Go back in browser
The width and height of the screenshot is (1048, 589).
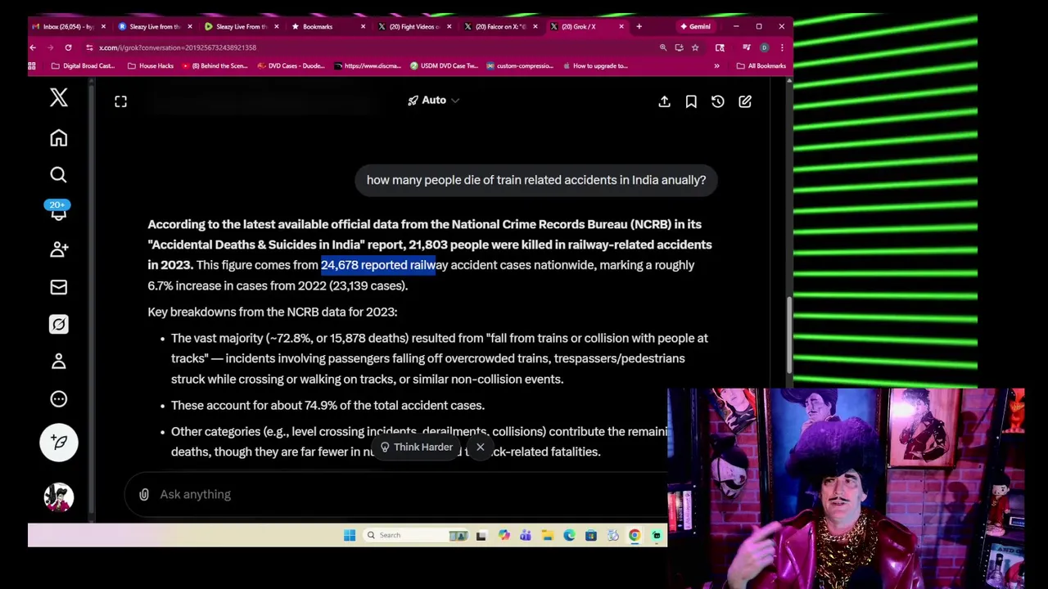33,47
